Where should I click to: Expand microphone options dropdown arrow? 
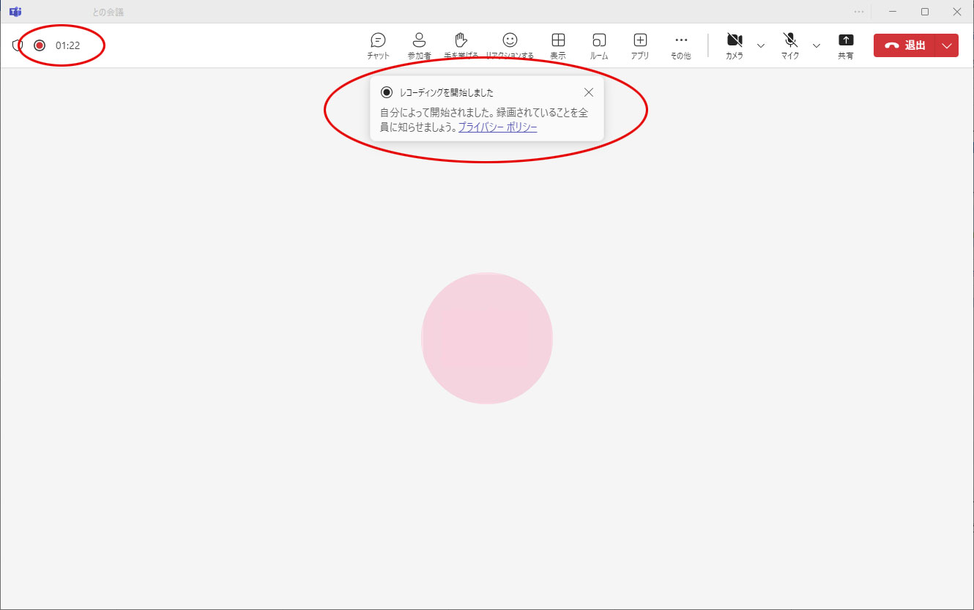817,45
